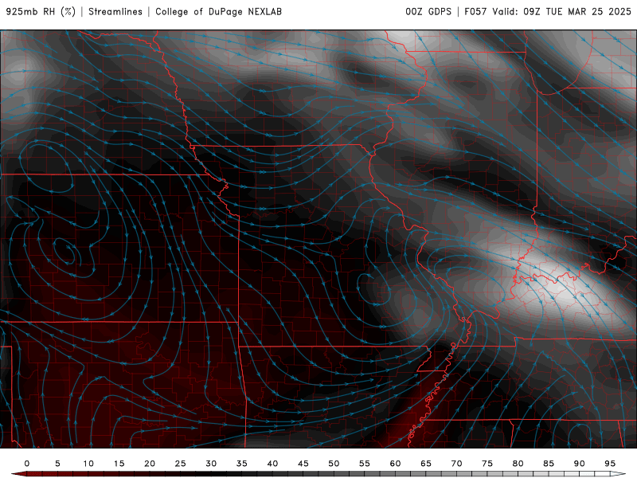Click the 'Streamlines' label in the header

tap(115, 12)
